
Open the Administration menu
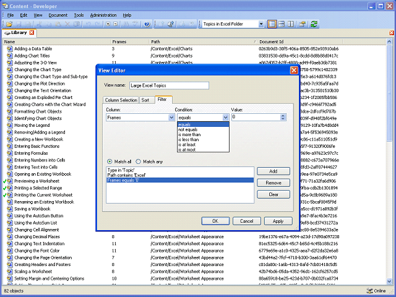(x=103, y=15)
